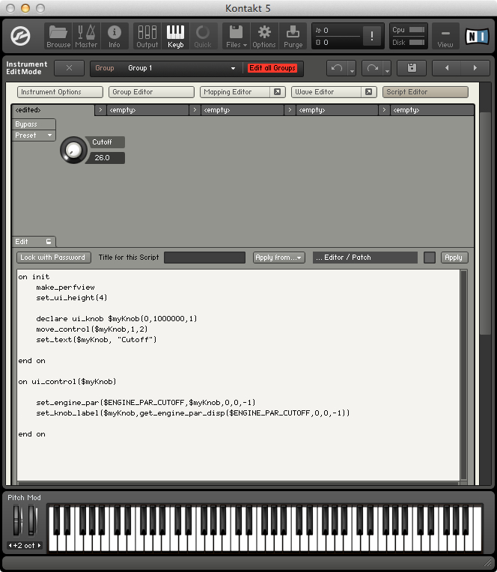
Task: Open the Info panel icon
Action: (x=115, y=35)
